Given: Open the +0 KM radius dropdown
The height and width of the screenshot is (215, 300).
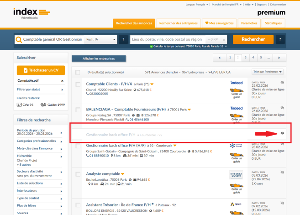Looking at the screenshot, I should (216, 39).
